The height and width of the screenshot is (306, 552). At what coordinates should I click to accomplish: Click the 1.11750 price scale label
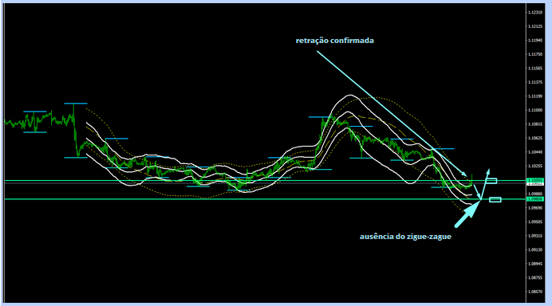[535, 54]
